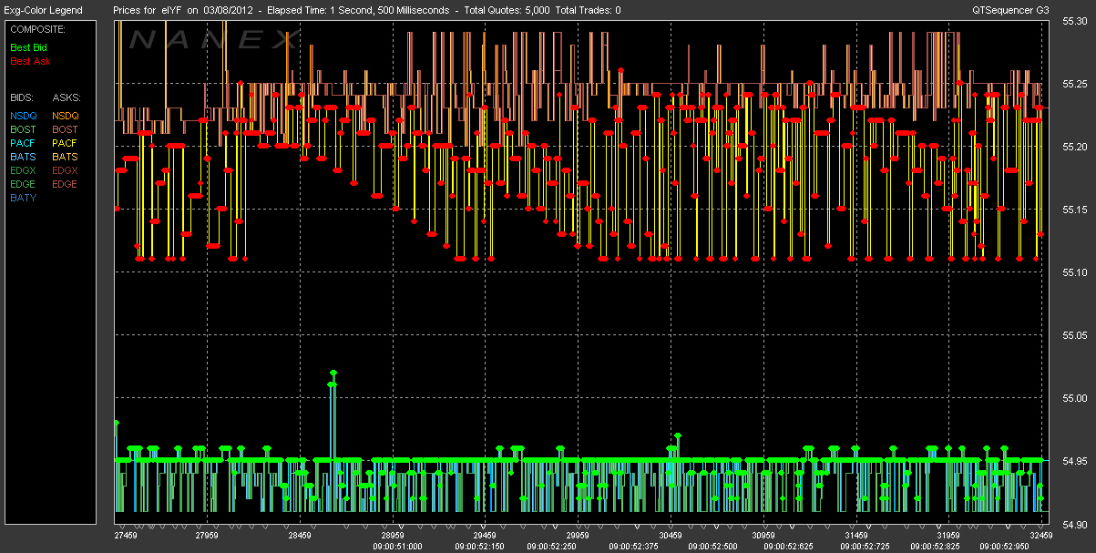Choose the cyan PACF bids entry

[x=23, y=143]
